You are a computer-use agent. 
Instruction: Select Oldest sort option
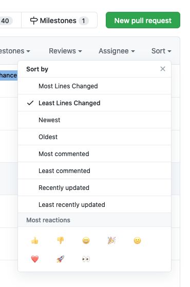[94, 137]
